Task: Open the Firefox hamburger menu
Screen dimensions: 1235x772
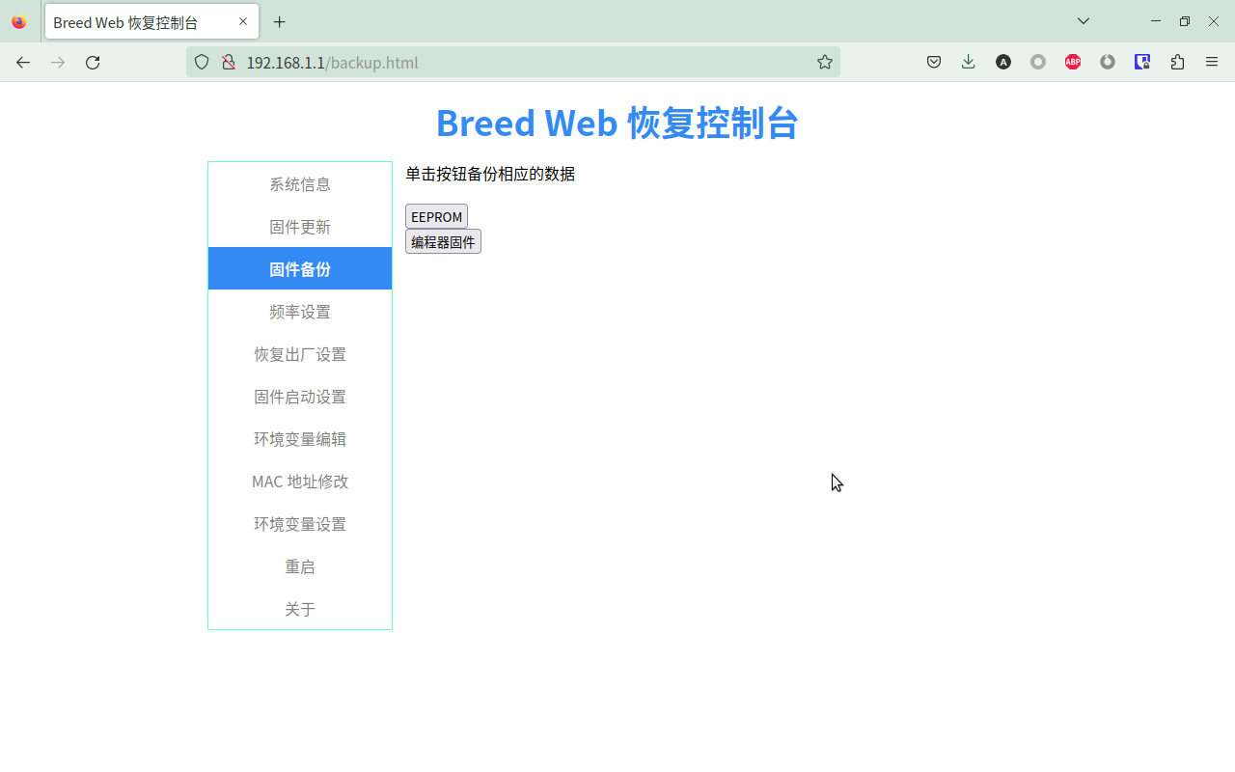Action: point(1212,62)
